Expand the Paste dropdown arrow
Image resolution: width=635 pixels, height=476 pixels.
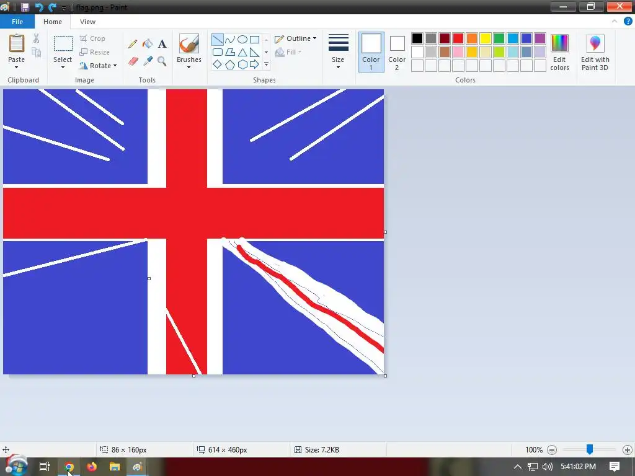point(17,67)
